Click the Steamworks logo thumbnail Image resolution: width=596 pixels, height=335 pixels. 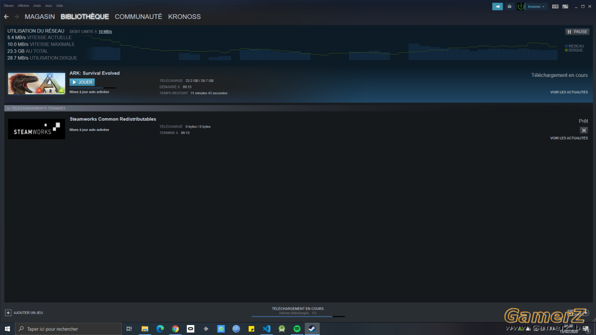pyautogui.click(x=36, y=129)
